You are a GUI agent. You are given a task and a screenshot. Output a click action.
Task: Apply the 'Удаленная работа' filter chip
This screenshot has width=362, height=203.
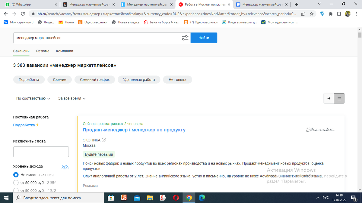click(139, 80)
